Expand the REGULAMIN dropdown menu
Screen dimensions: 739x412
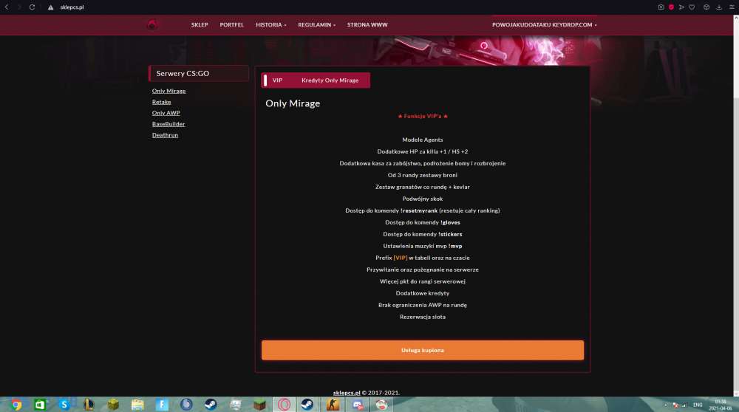point(317,25)
